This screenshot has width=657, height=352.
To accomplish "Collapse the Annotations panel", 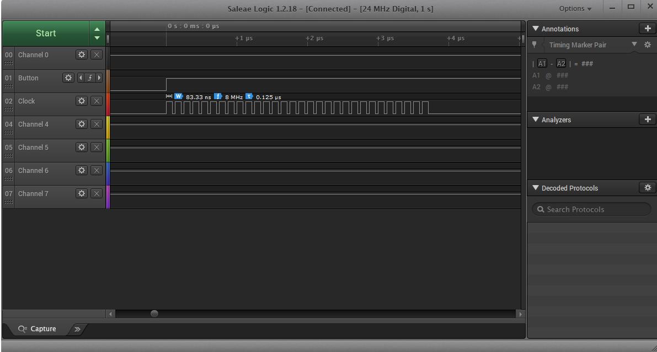I will coord(535,29).
